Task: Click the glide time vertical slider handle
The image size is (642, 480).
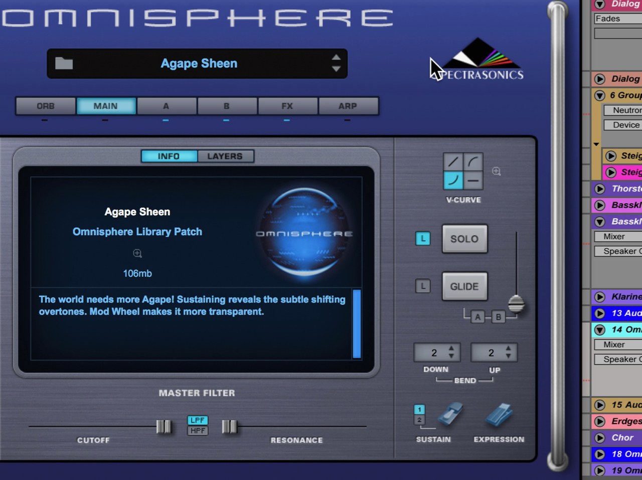Action: click(516, 304)
